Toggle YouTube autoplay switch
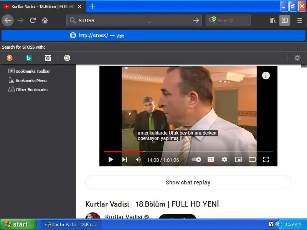The width and height of the screenshot is (307, 230). (196, 159)
